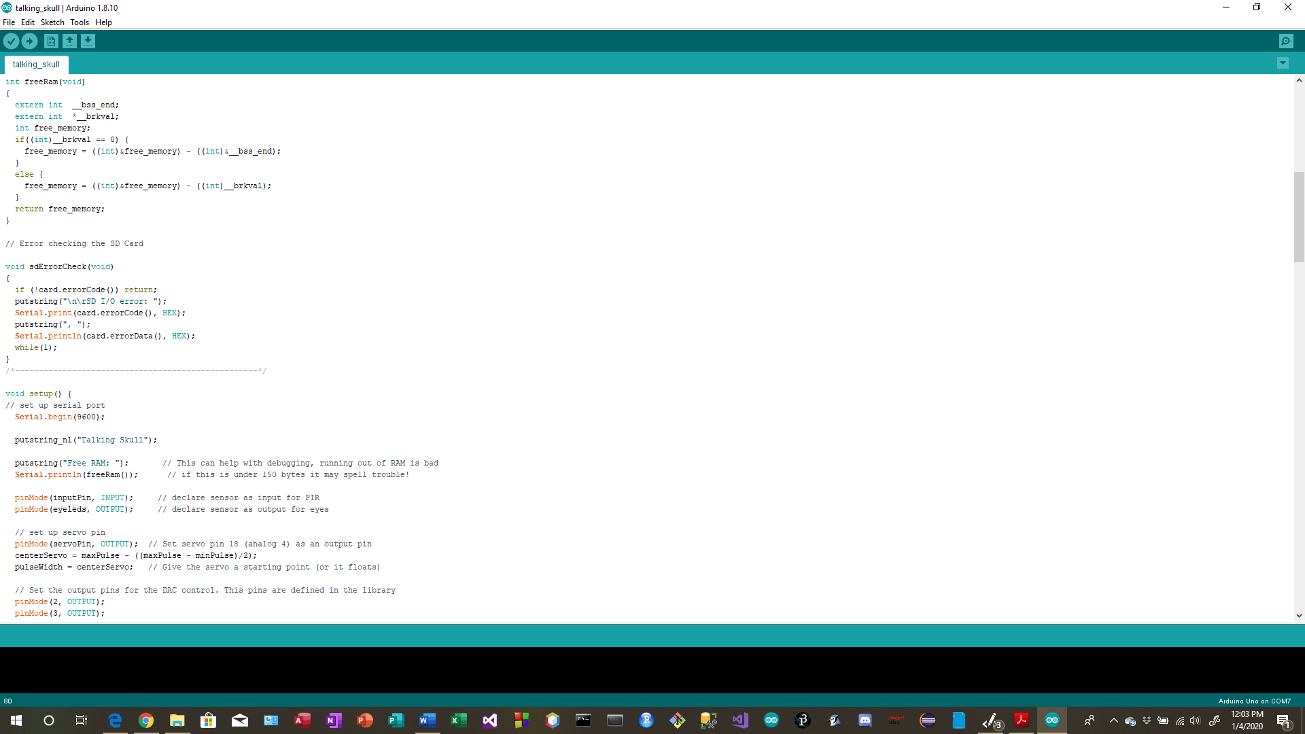Click the Save sketch down-arrow icon
1305x734 pixels.
pyautogui.click(x=88, y=41)
